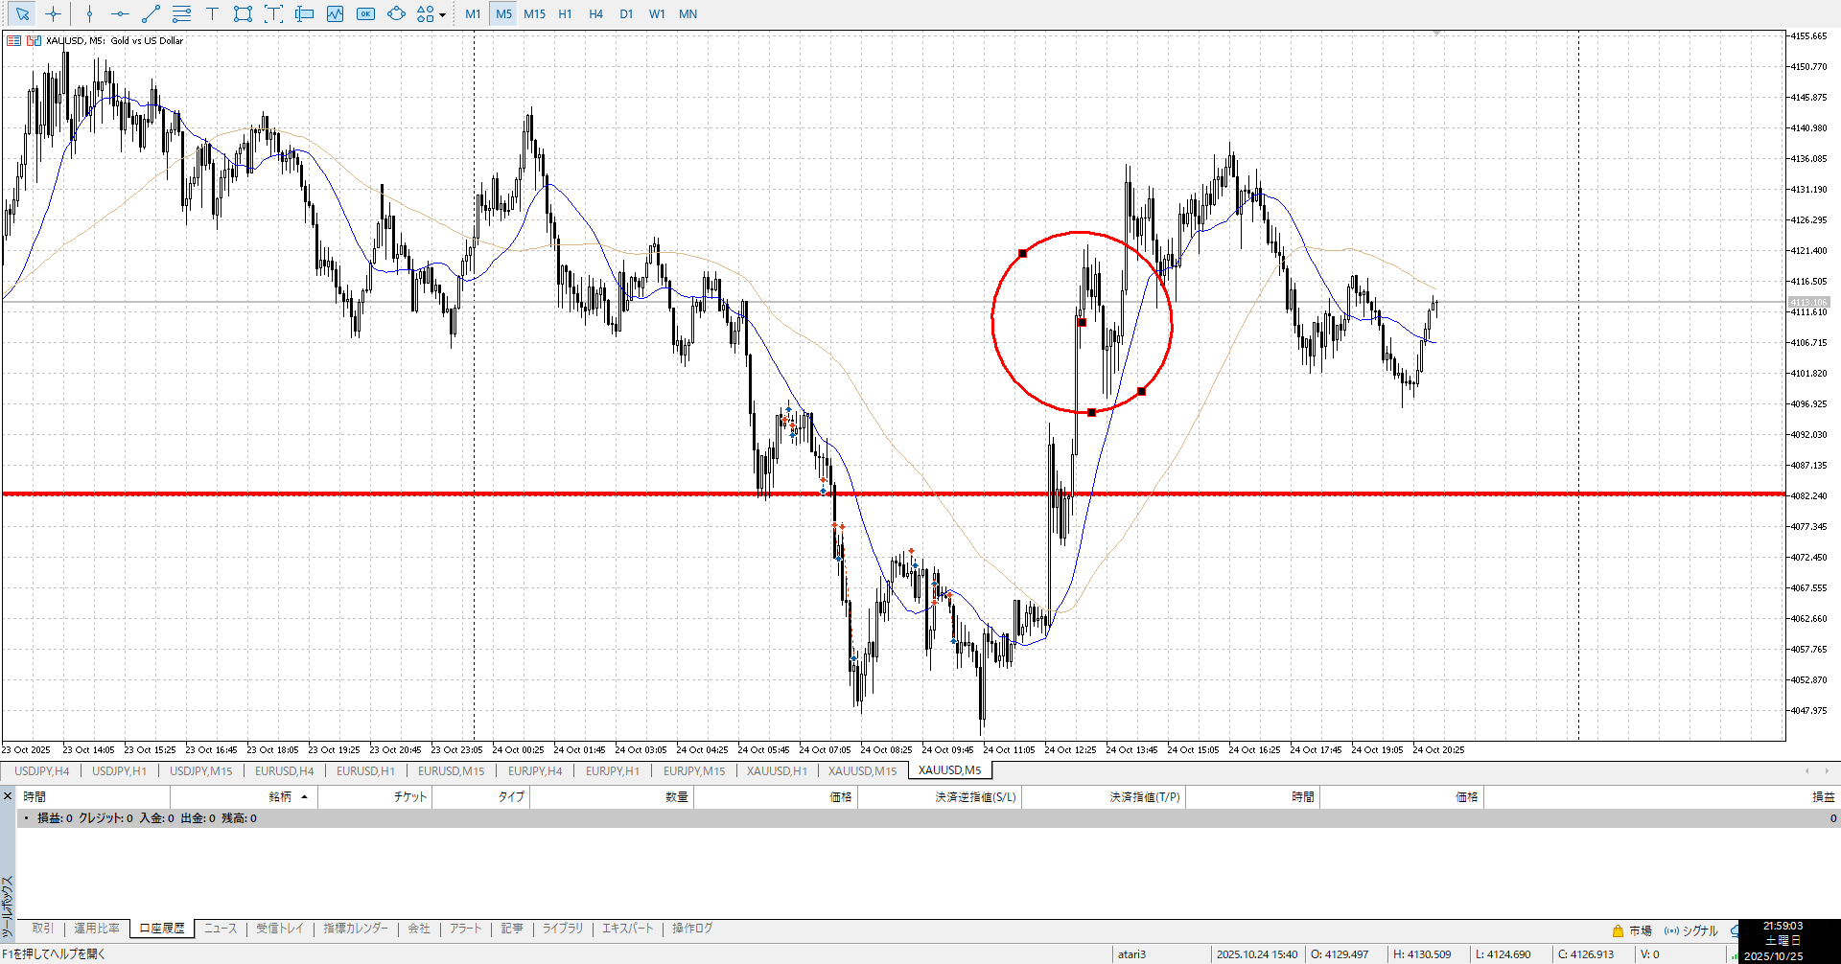Click the red horizontal line on chart
The image size is (1841, 964).
575,493
